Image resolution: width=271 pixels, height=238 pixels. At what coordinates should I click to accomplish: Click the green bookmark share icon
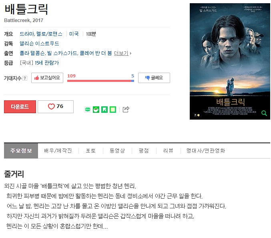pos(104,110)
